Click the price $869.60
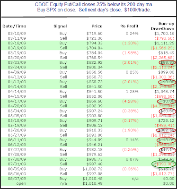Viewport: 177px width, 189px height. click(95, 101)
